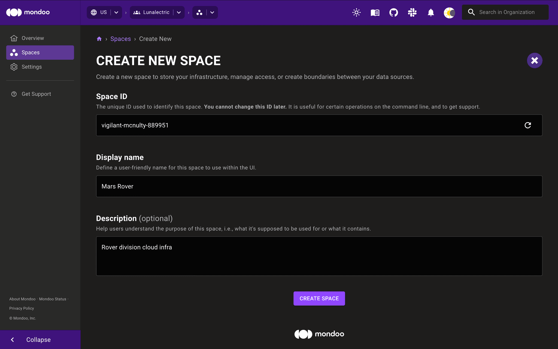Close the Create New Space form
The height and width of the screenshot is (349, 558).
535,60
